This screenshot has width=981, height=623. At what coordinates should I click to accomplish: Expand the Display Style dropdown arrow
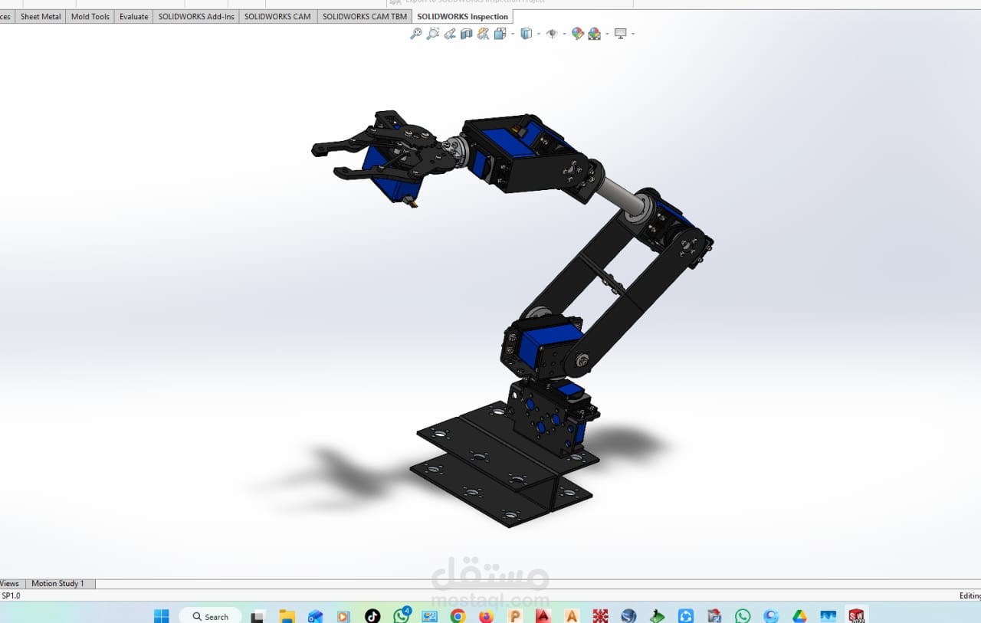538,34
